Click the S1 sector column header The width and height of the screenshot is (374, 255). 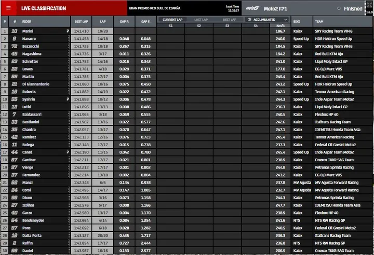pos(170,25)
